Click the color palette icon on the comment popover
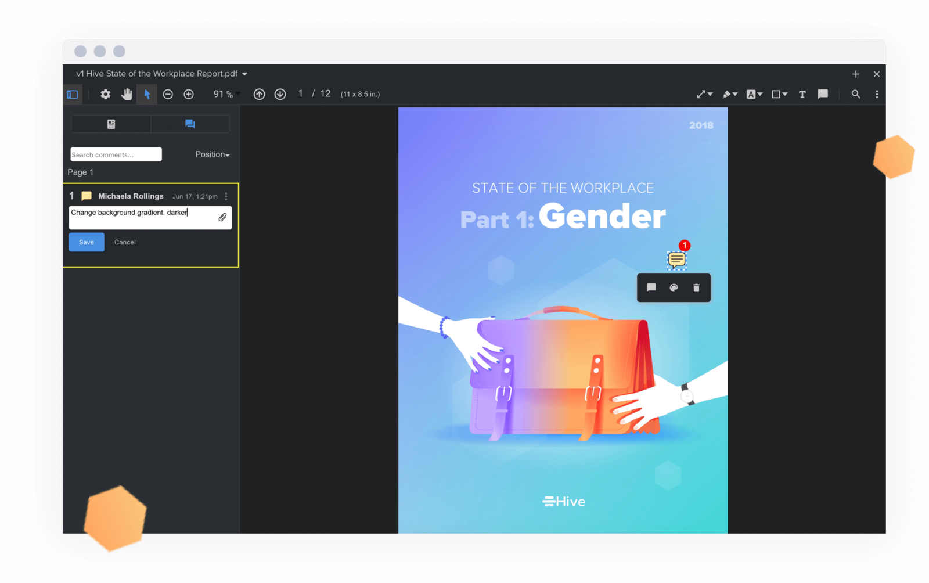The width and height of the screenshot is (929, 583). click(673, 287)
